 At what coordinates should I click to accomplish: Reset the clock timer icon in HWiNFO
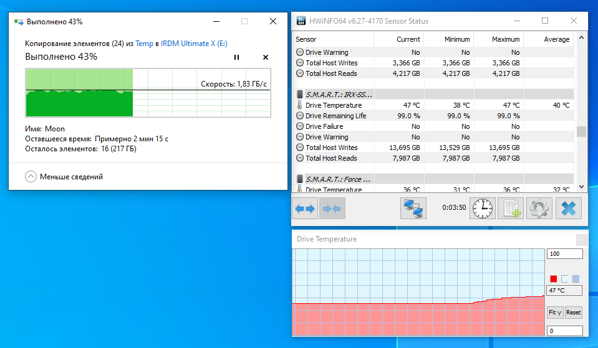(x=483, y=209)
